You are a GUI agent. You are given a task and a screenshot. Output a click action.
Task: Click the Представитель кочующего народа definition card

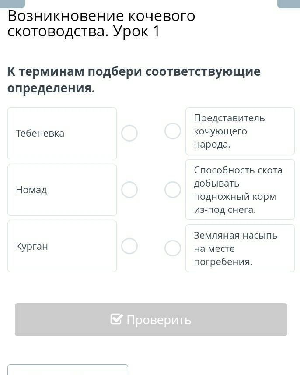tap(240, 131)
